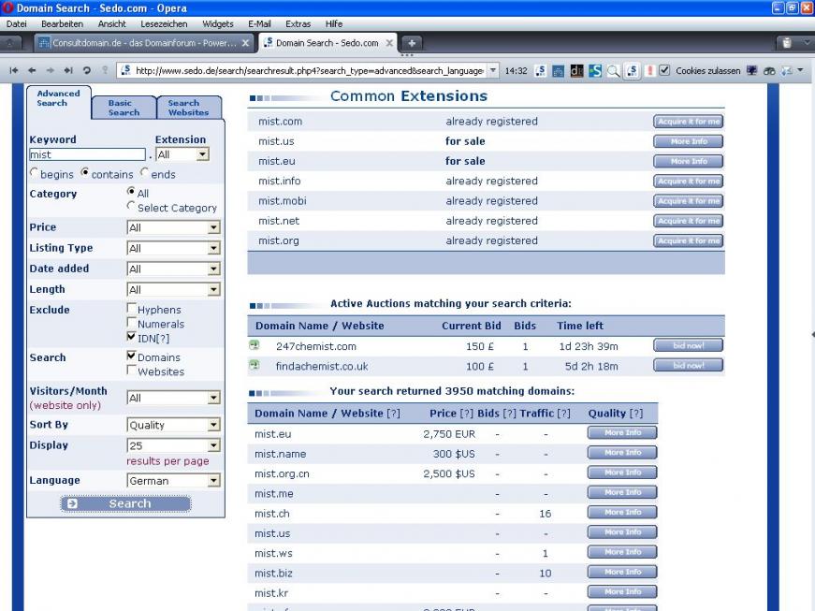Select the 'ends' keyword radio button
This screenshot has height=611, width=815.
pos(144,172)
